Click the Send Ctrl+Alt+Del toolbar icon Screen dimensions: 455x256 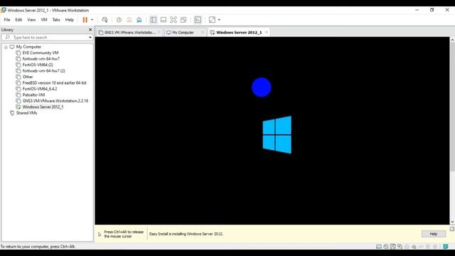(105, 20)
